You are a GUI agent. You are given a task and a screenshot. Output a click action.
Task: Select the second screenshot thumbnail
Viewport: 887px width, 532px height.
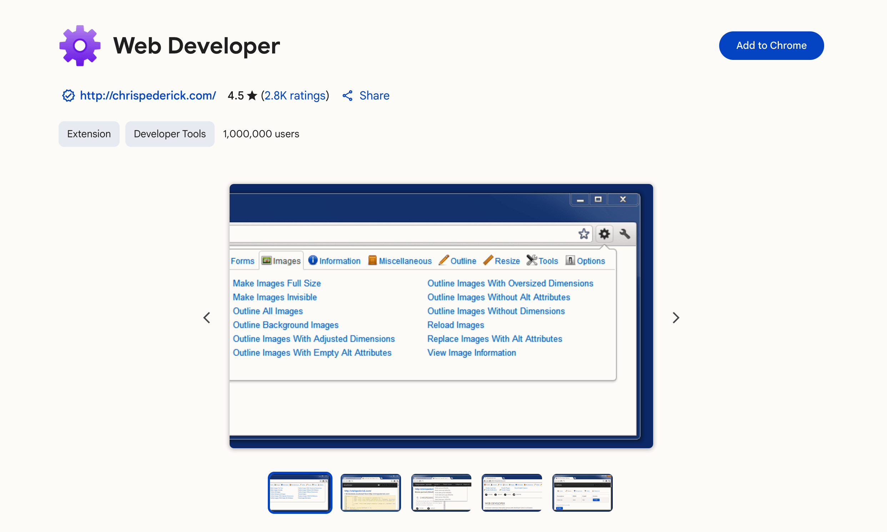(370, 492)
